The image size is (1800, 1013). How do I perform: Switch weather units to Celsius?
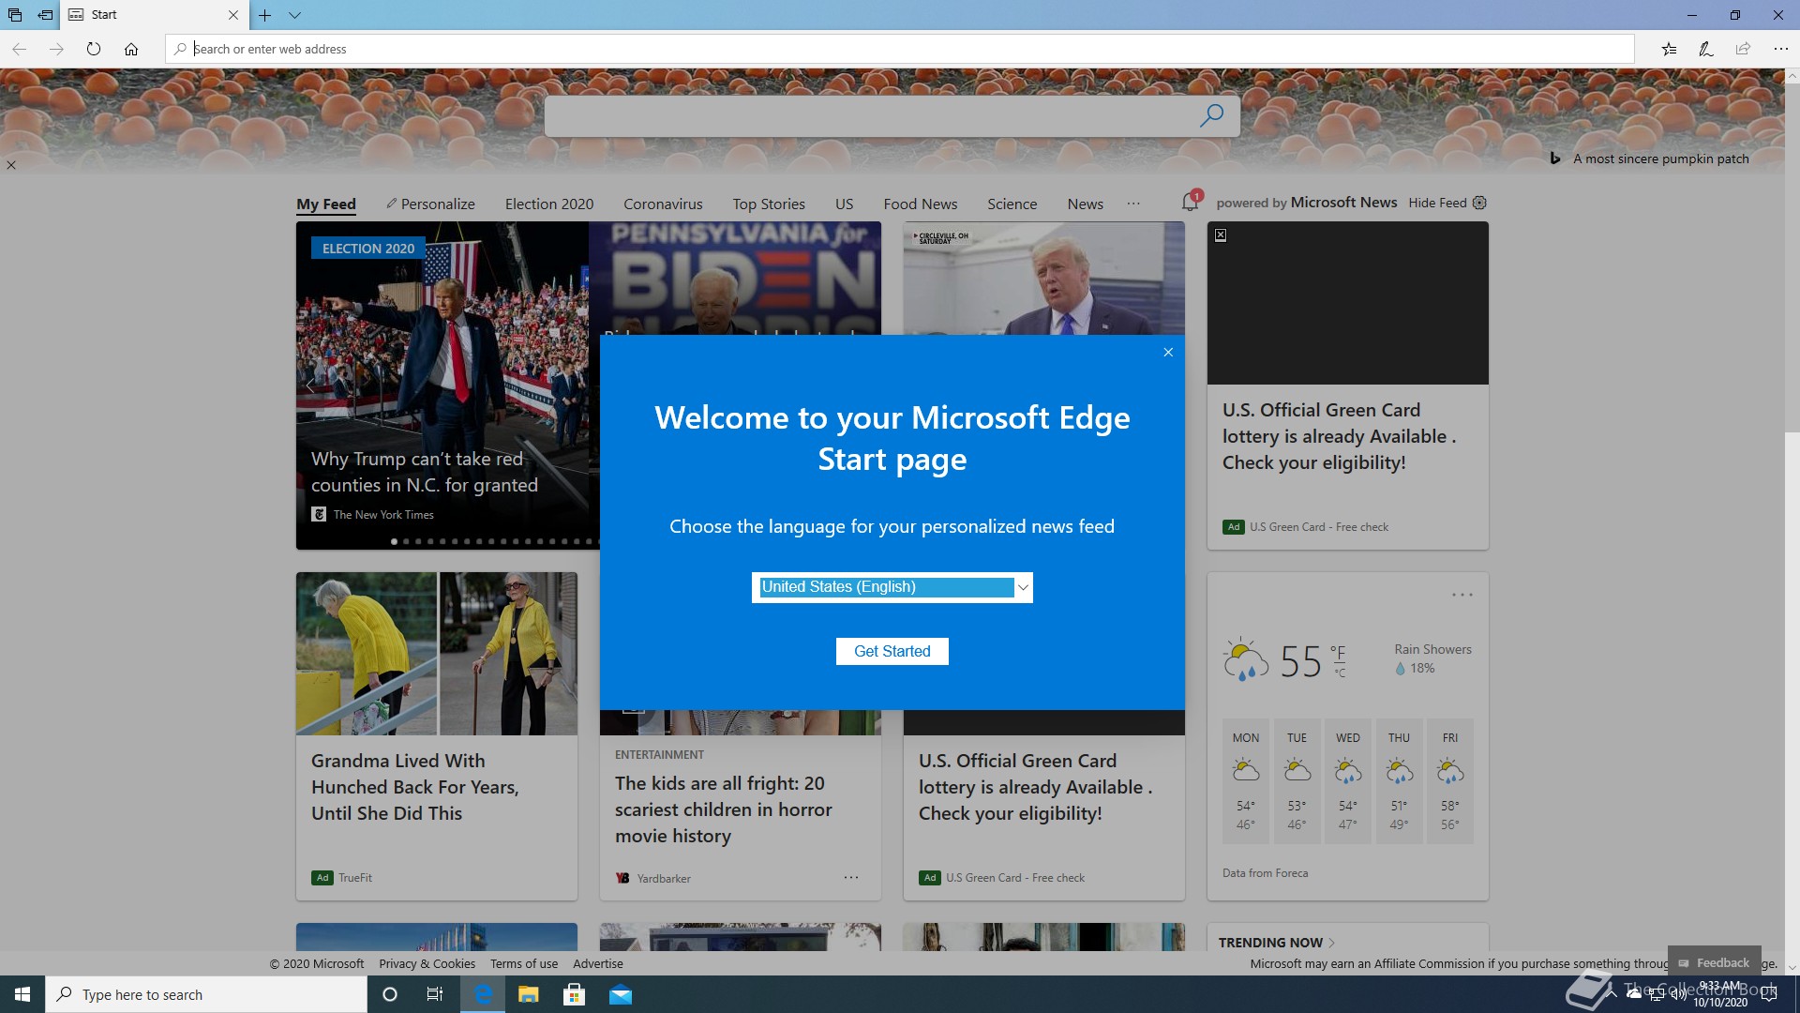click(x=1340, y=673)
